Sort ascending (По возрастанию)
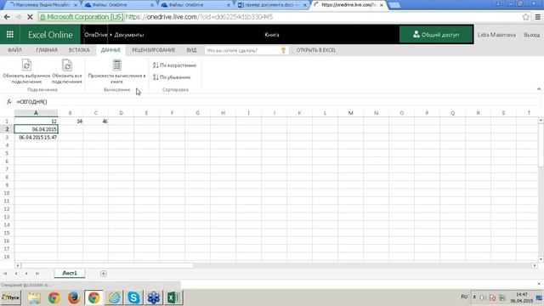 175,65
